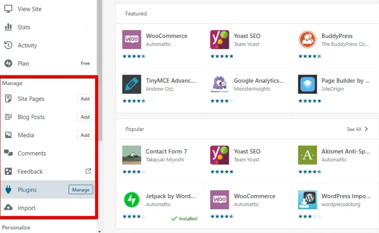Image resolution: width=379 pixels, height=233 pixels.
Task: Click the BuddyPress plugin logo
Action: (x=308, y=39)
